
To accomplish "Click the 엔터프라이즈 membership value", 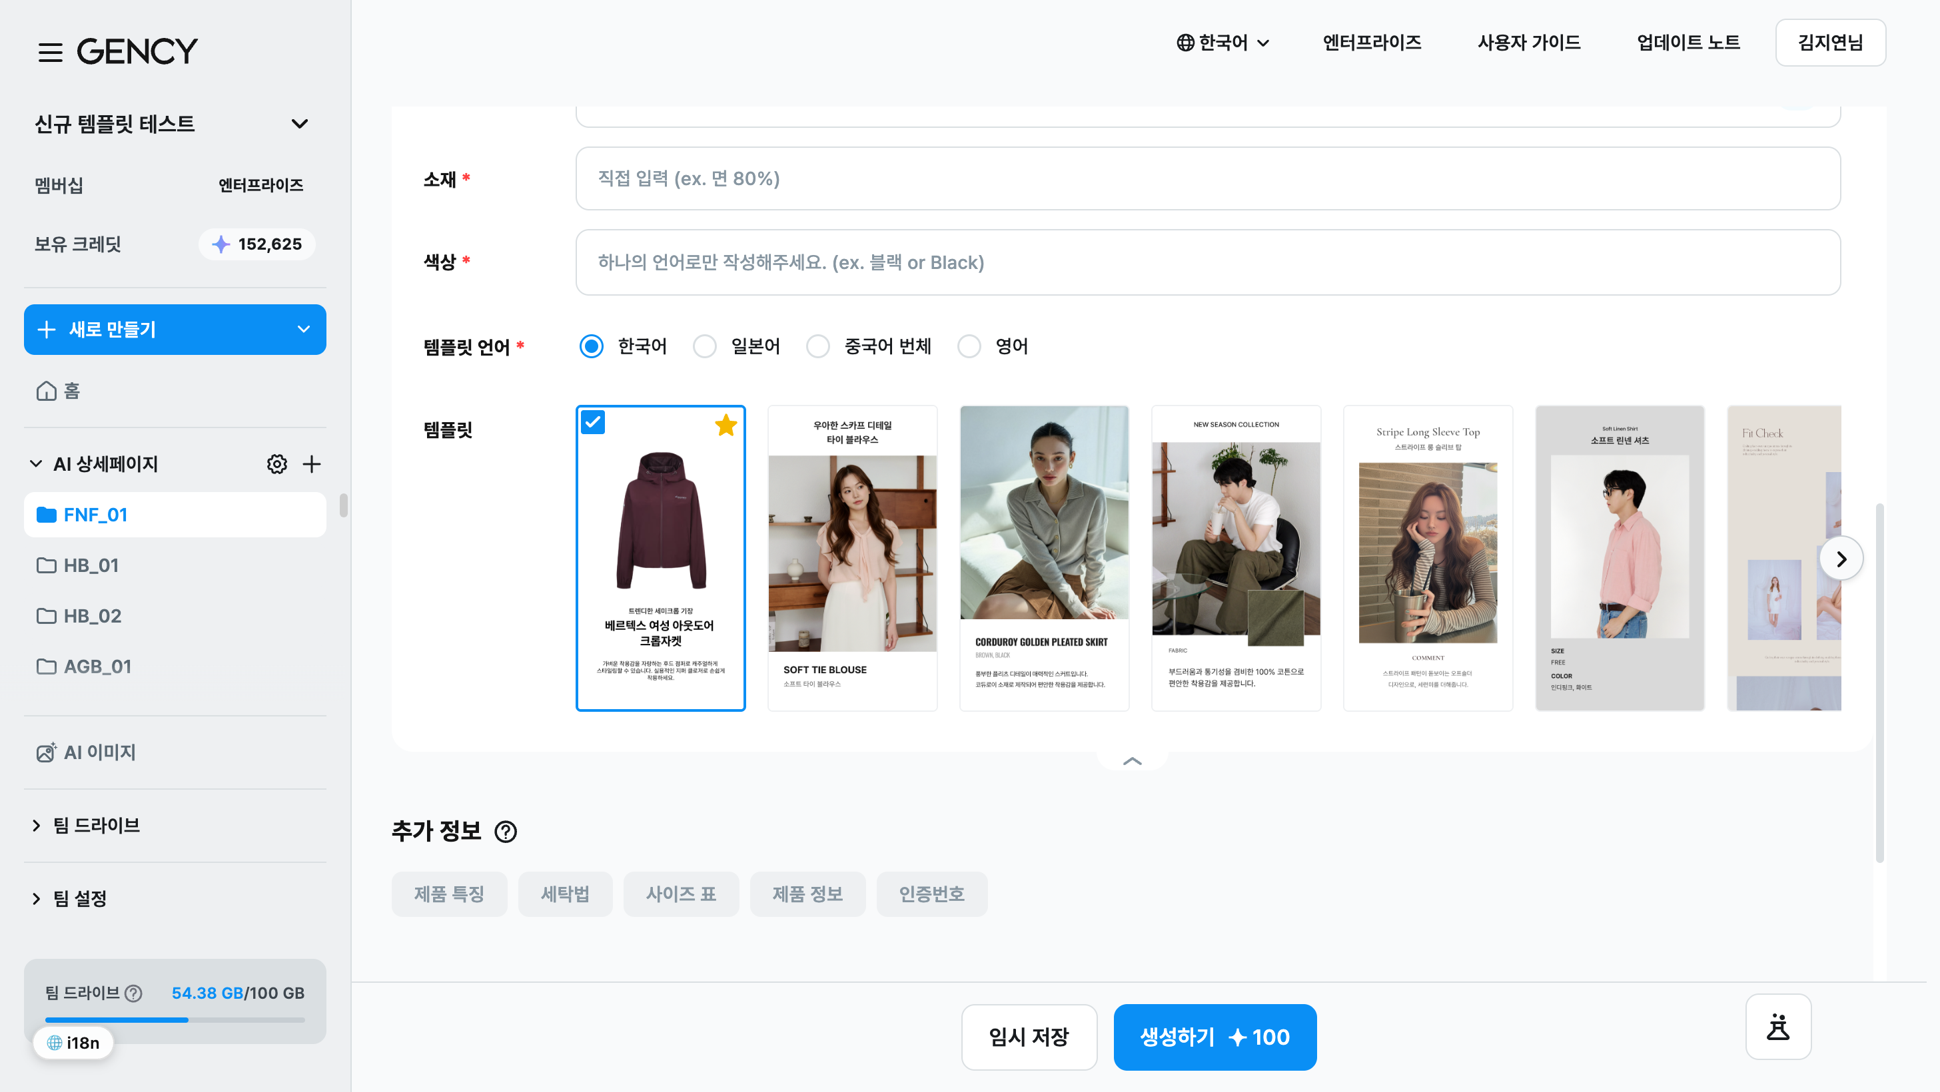I will pyautogui.click(x=260, y=185).
